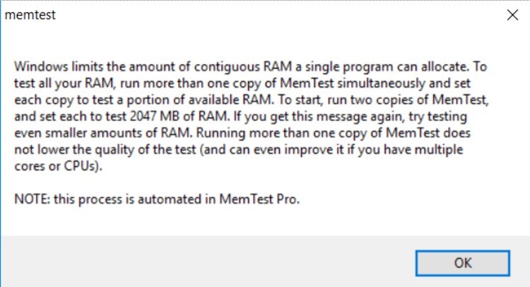The width and height of the screenshot is (530, 287).
Task: Click the empty title bar area
Action: coord(269,14)
